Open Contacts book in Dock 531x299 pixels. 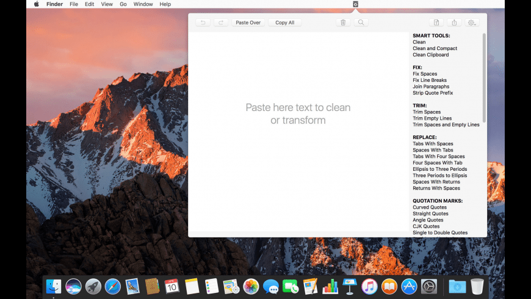(152, 286)
